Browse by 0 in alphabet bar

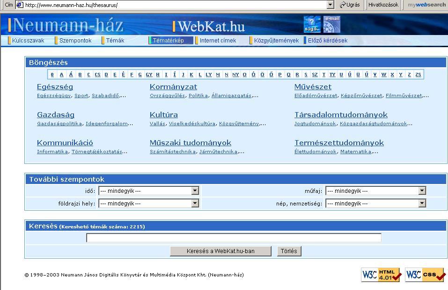click(52, 74)
